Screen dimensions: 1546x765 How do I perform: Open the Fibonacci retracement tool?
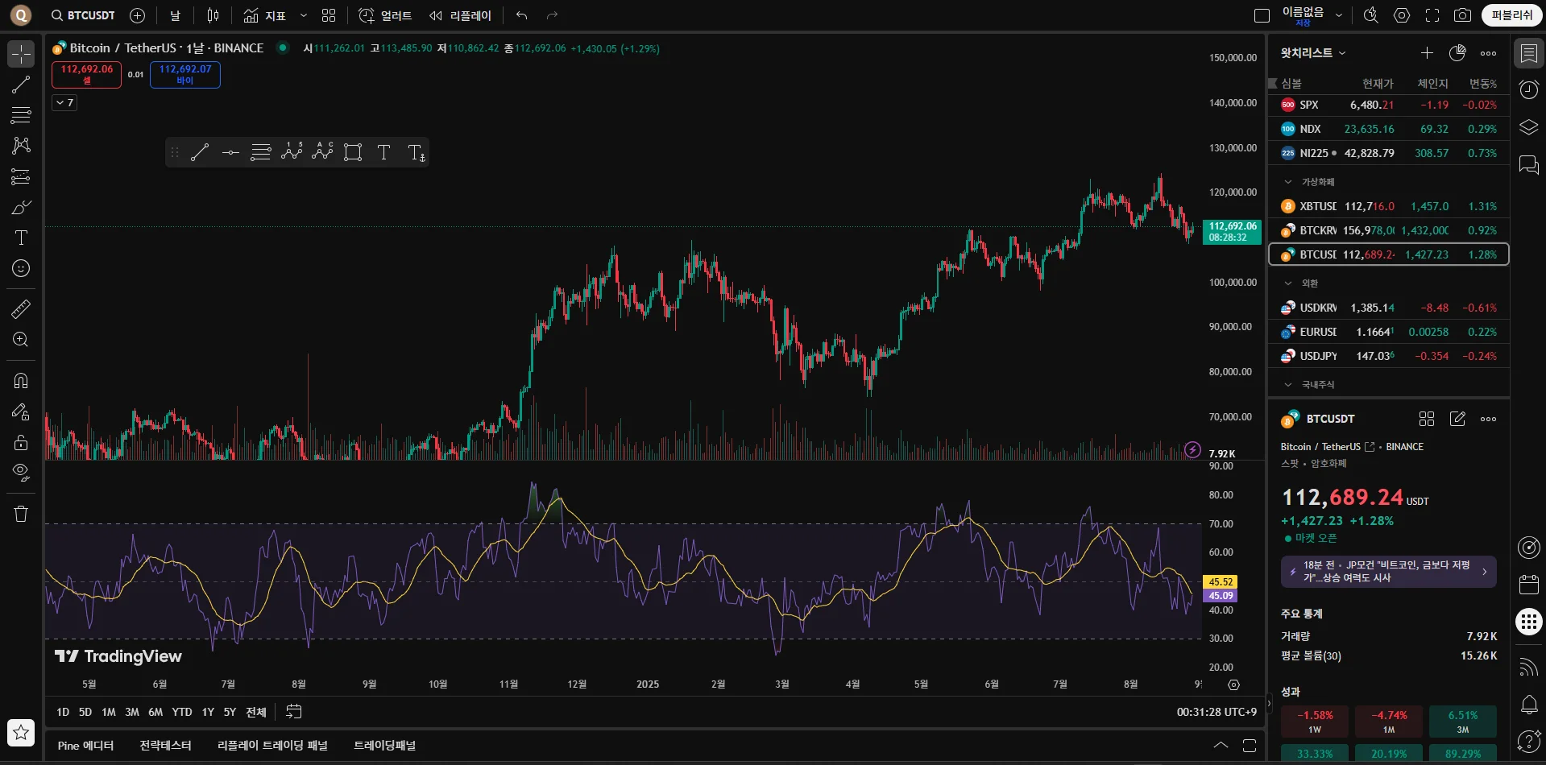[21, 115]
